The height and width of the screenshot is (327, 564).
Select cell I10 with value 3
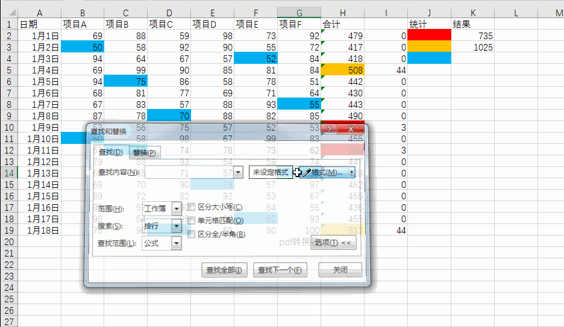coord(386,127)
